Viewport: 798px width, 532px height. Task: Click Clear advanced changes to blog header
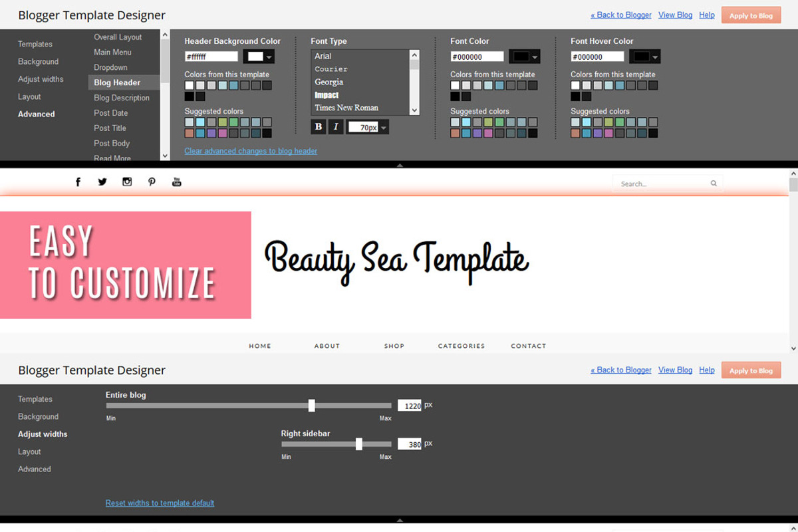coord(251,151)
